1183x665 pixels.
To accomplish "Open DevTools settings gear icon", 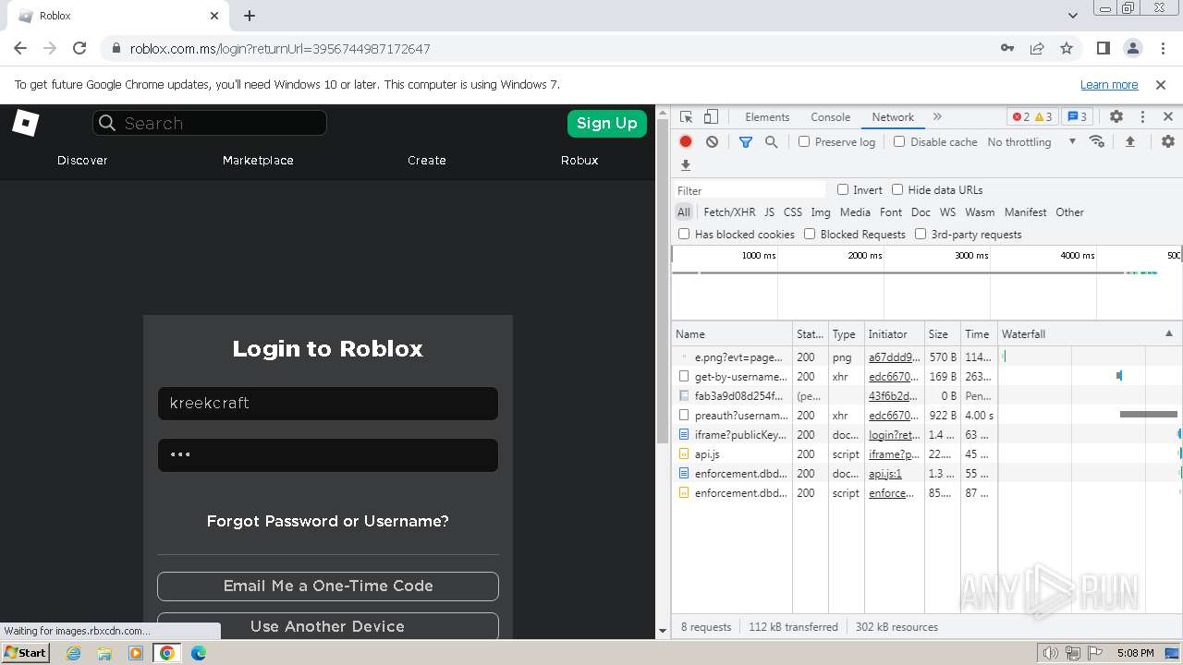I will (x=1116, y=117).
